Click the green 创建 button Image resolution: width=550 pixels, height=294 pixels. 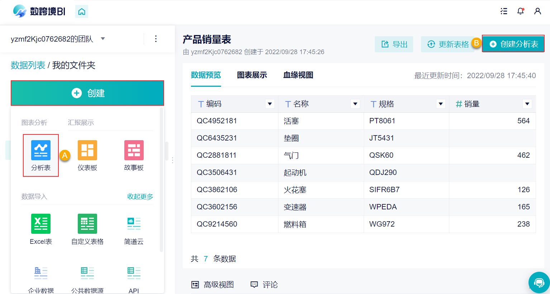click(x=87, y=93)
